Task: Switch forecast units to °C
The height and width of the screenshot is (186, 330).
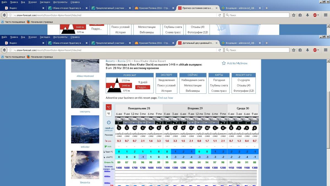Action: coord(109,107)
